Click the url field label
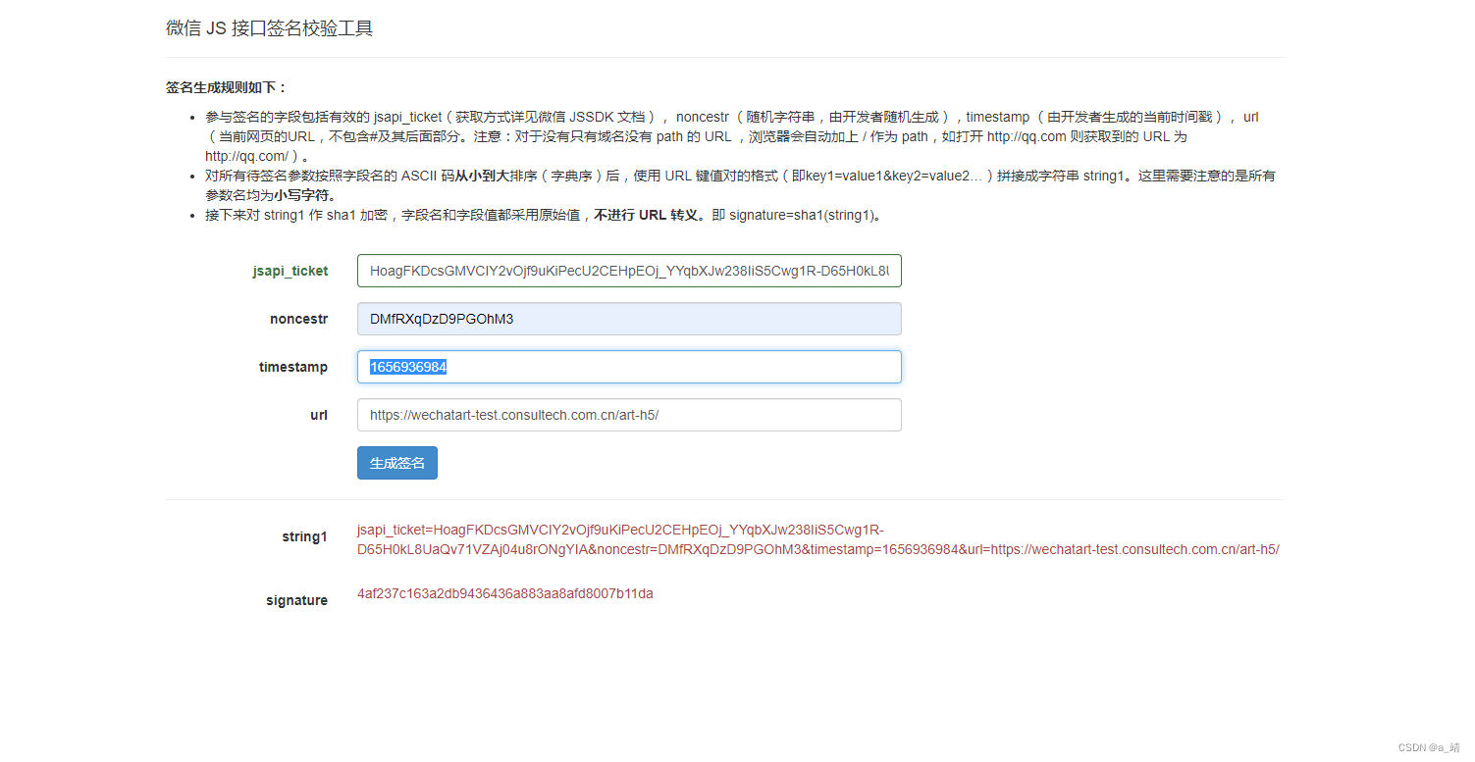The height and width of the screenshot is (762, 1475). [319, 414]
